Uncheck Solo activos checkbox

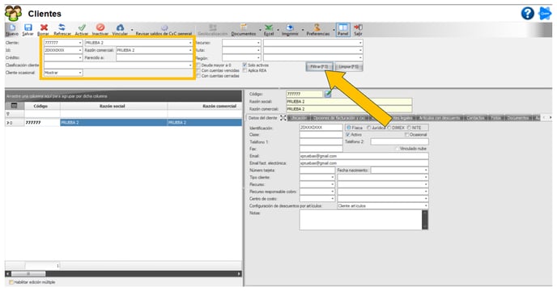pyautogui.click(x=244, y=65)
